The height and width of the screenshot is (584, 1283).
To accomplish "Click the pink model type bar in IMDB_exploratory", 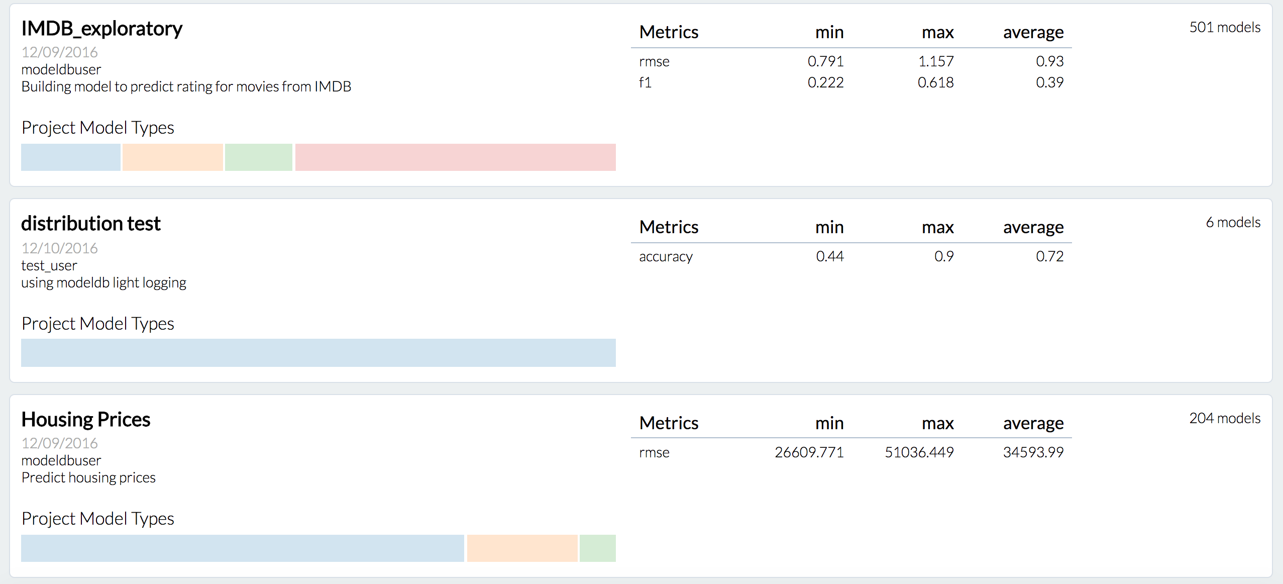I will click(455, 157).
